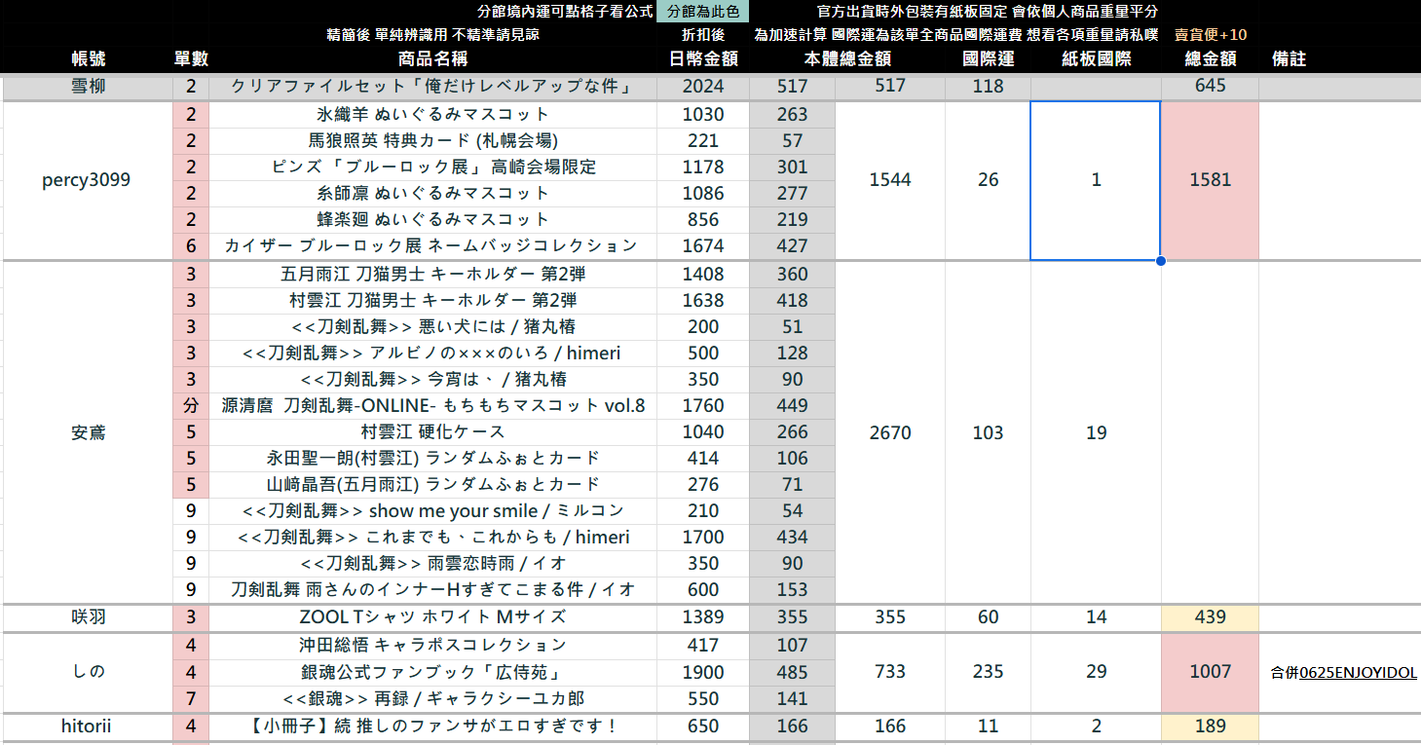Screen dimensions: 1421x745
Task: Select the 銀魂公式ファンブック「広侍苑」 cell
Action: click(x=432, y=672)
